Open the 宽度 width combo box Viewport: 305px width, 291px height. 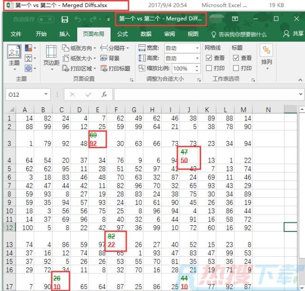182,48
